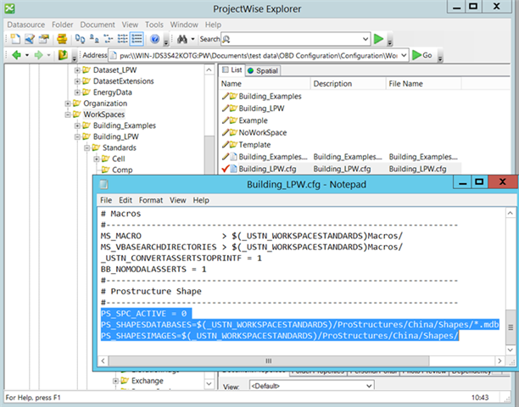Select Example folder in list

click(253, 120)
